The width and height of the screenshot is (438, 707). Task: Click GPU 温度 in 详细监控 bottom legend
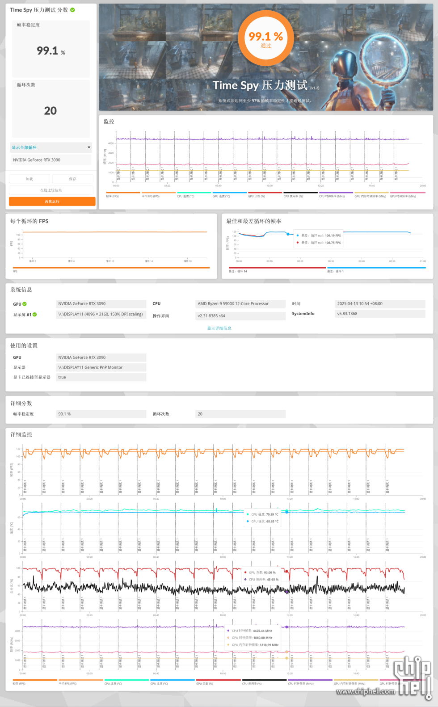(x=173, y=682)
